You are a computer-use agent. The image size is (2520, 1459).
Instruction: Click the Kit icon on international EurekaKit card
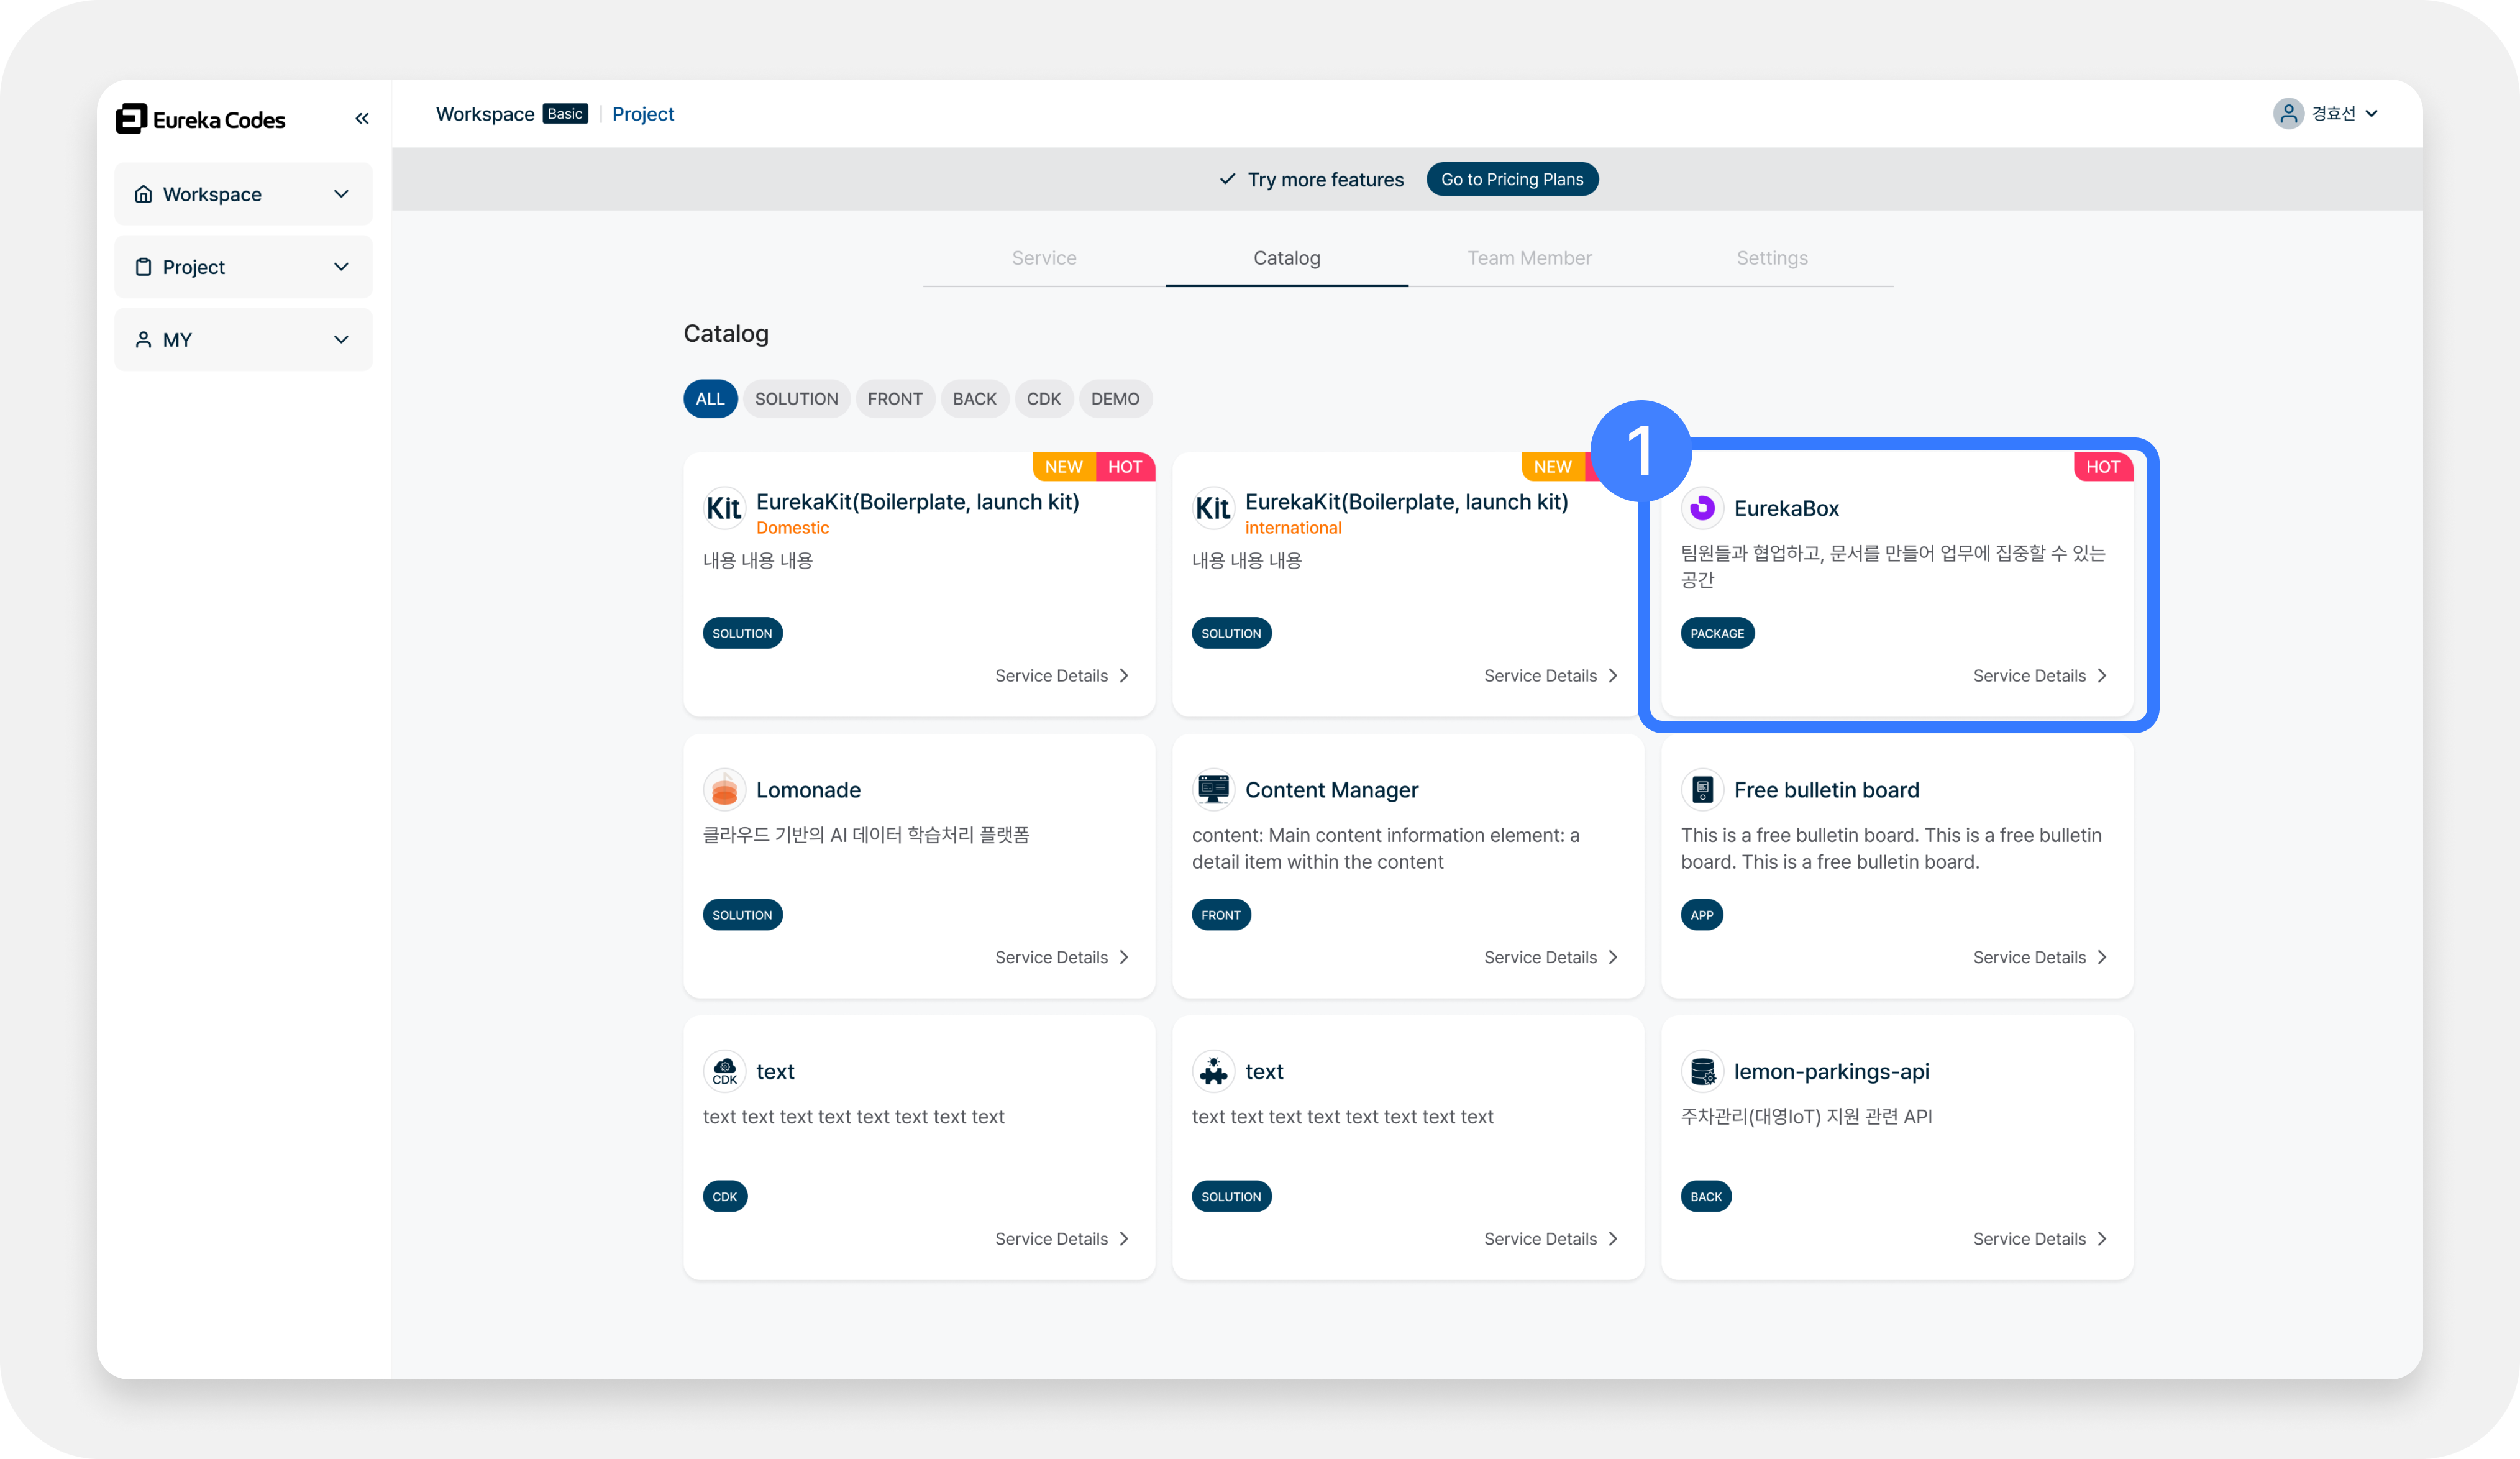(1213, 508)
